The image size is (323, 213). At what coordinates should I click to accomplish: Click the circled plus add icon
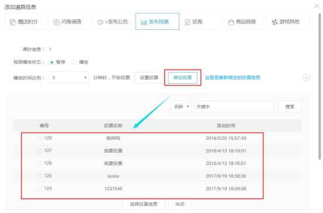[306, 78]
